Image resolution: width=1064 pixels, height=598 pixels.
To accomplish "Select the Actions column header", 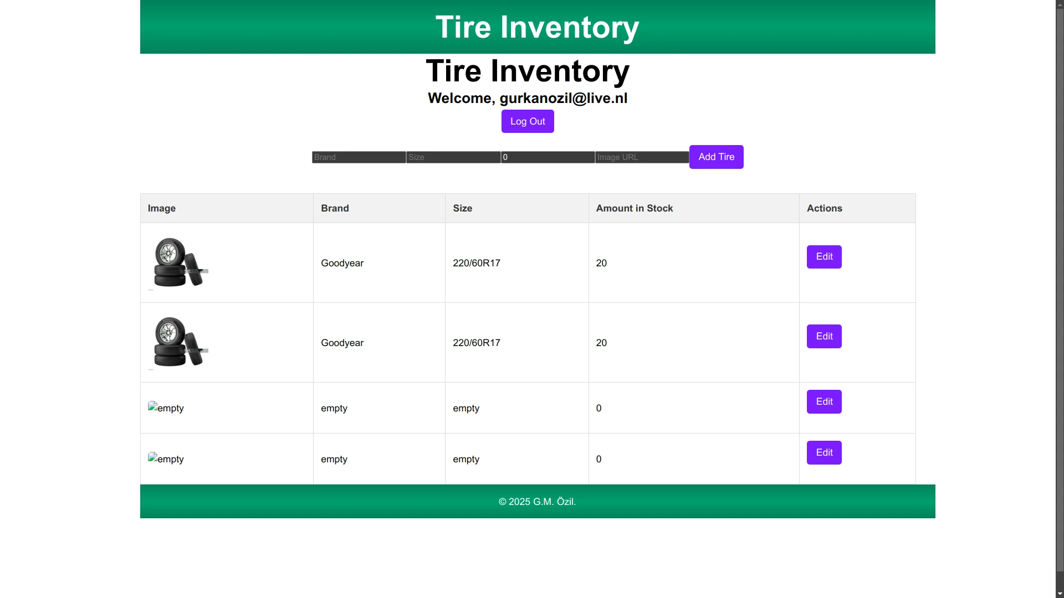I will click(824, 208).
